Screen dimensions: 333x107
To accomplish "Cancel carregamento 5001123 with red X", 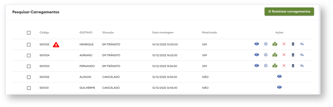I will [x=284, y=66].
